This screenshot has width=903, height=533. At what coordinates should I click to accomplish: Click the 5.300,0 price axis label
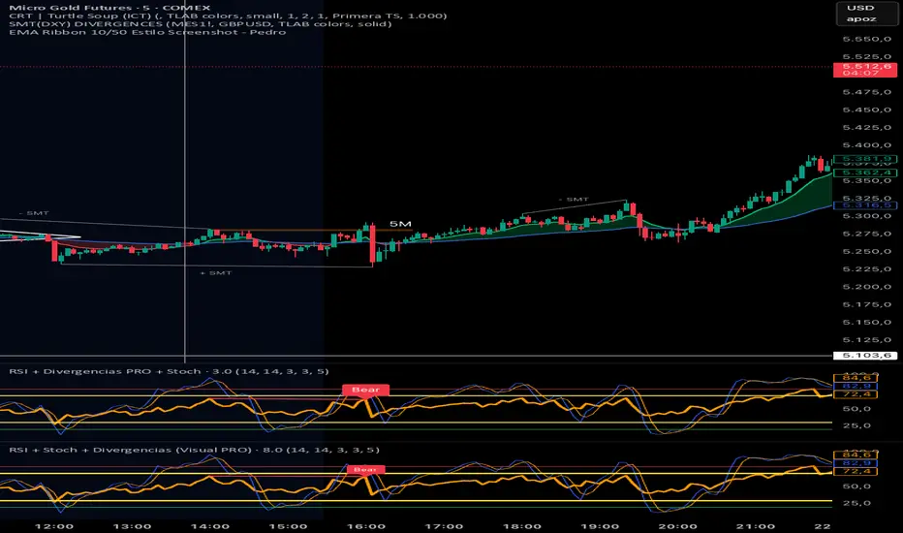coord(866,216)
